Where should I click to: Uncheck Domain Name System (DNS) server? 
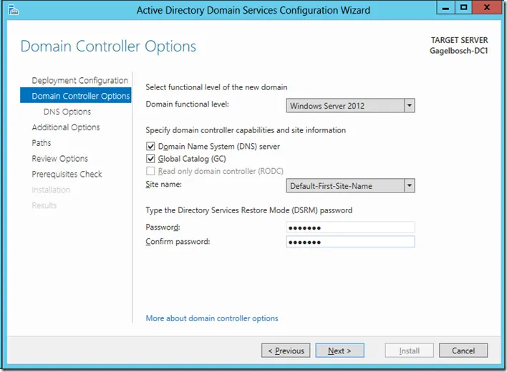point(150,146)
